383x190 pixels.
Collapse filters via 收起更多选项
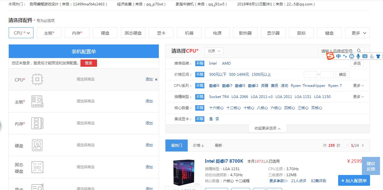[x=267, y=128]
